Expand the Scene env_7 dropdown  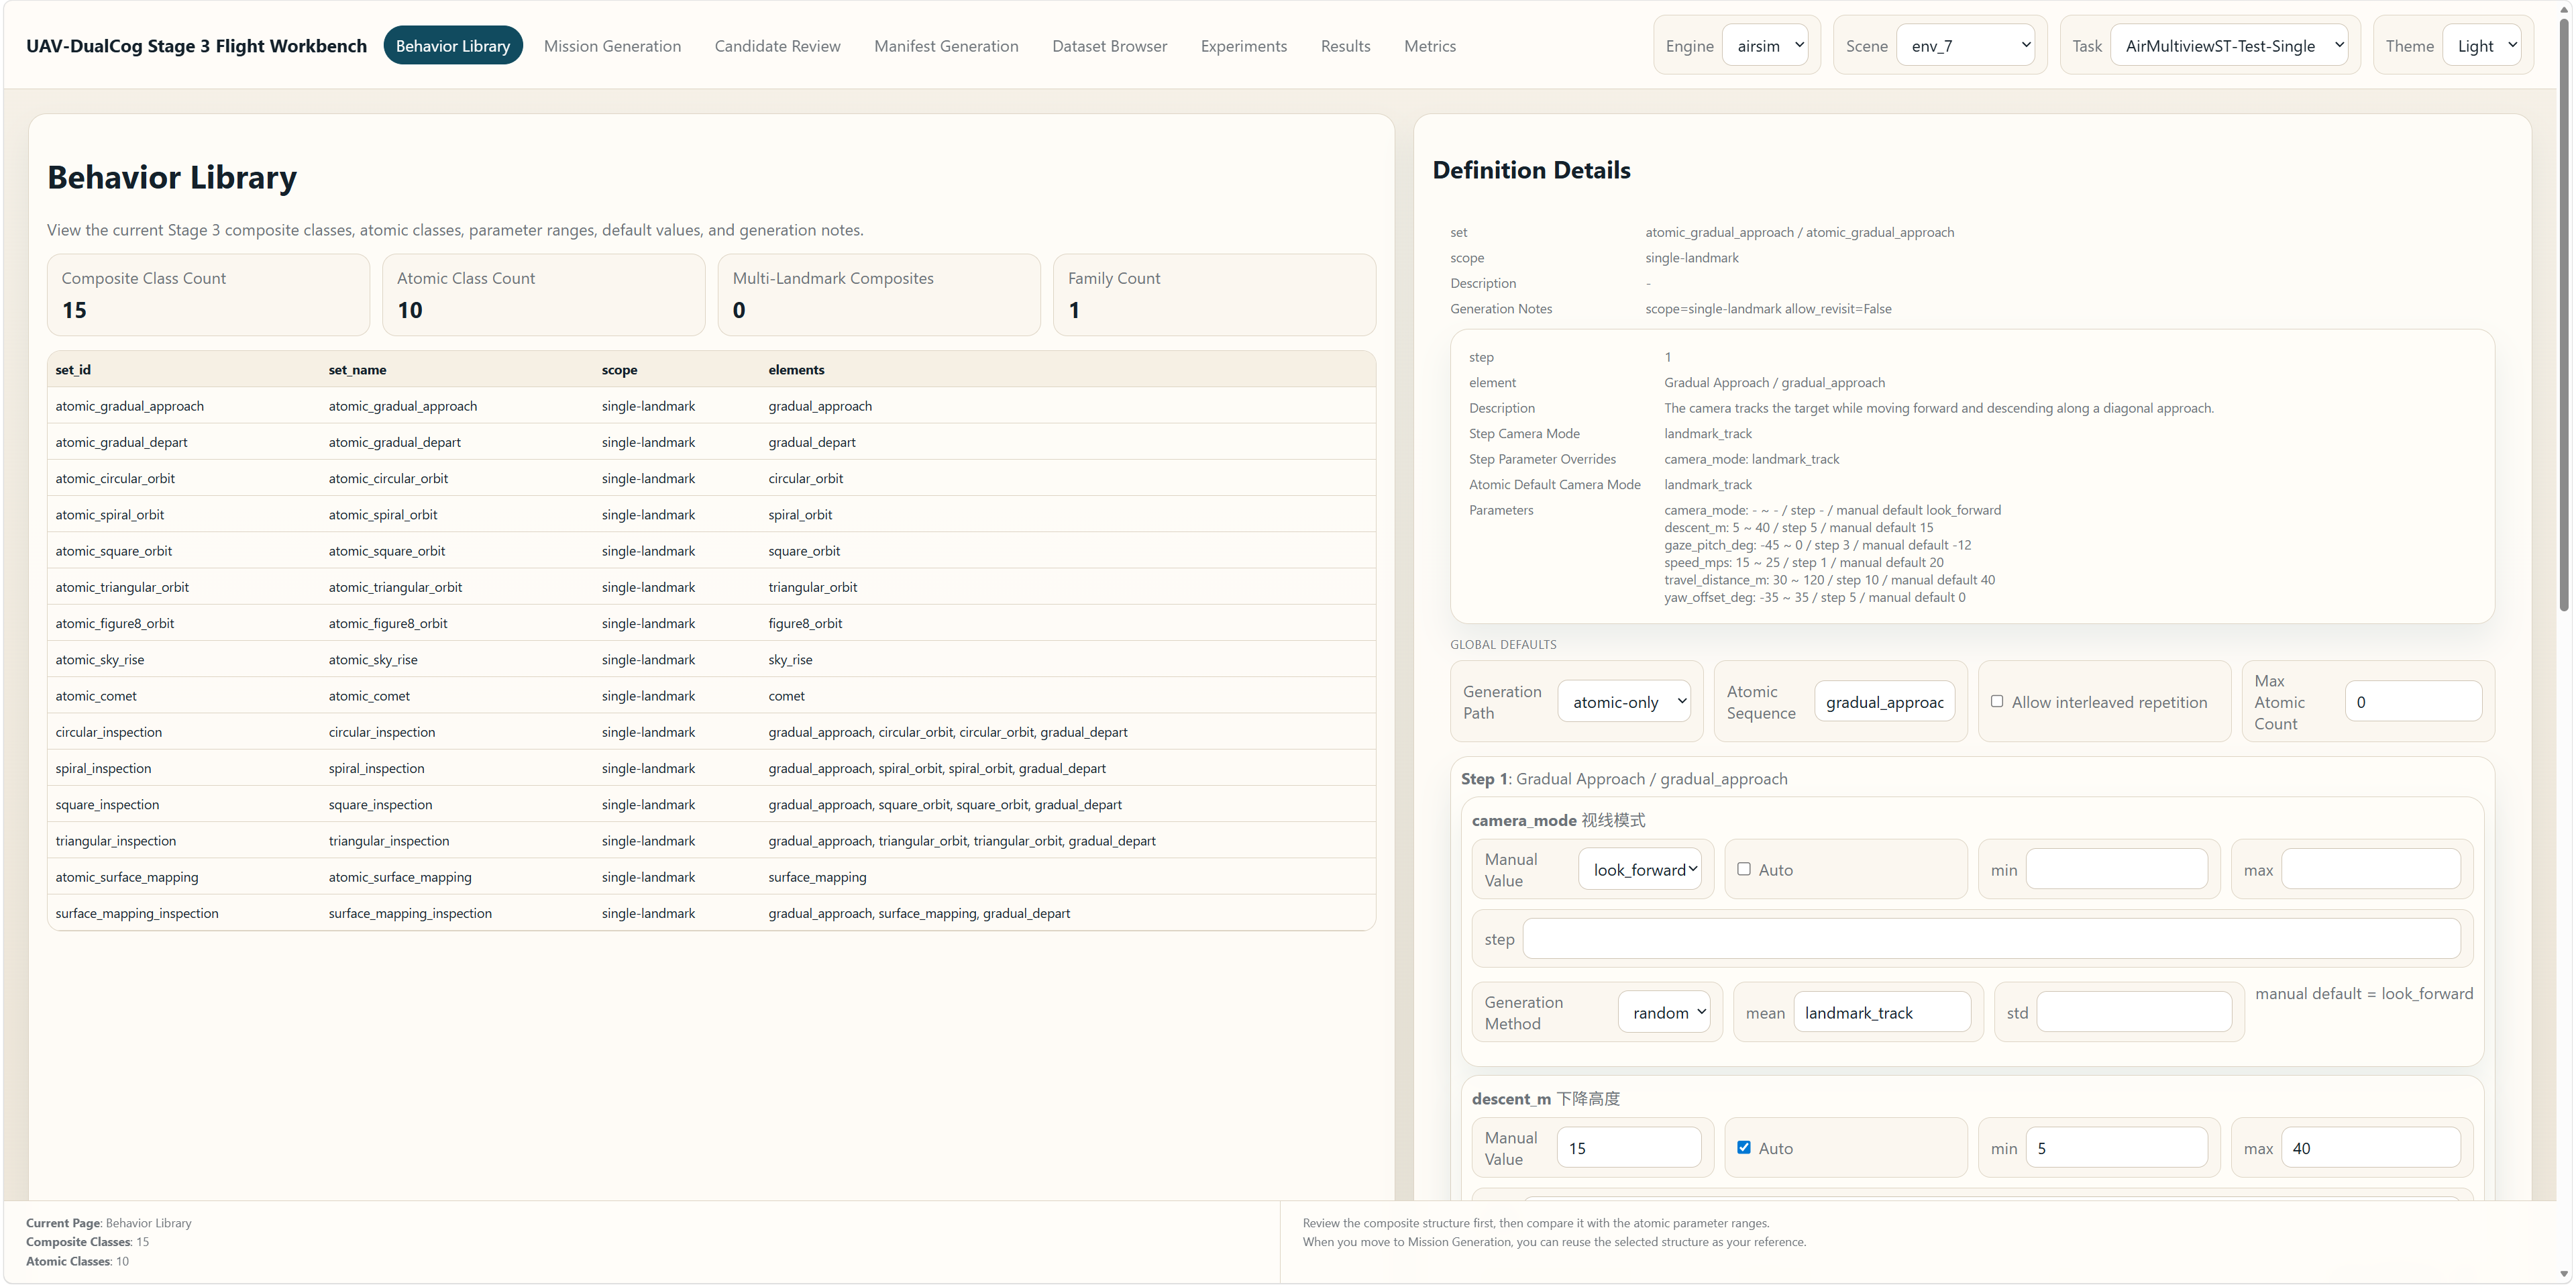1966,46
